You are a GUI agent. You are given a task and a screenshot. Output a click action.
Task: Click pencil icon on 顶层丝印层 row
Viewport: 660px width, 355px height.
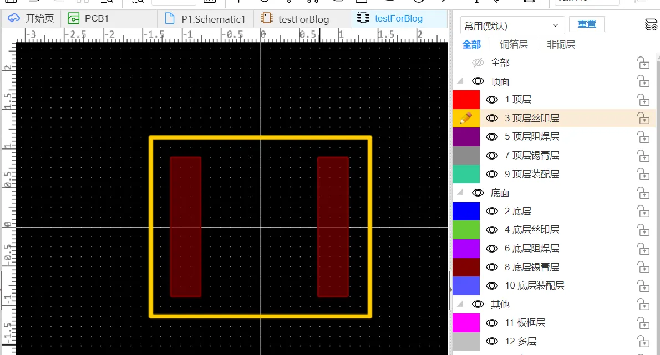[x=465, y=118]
